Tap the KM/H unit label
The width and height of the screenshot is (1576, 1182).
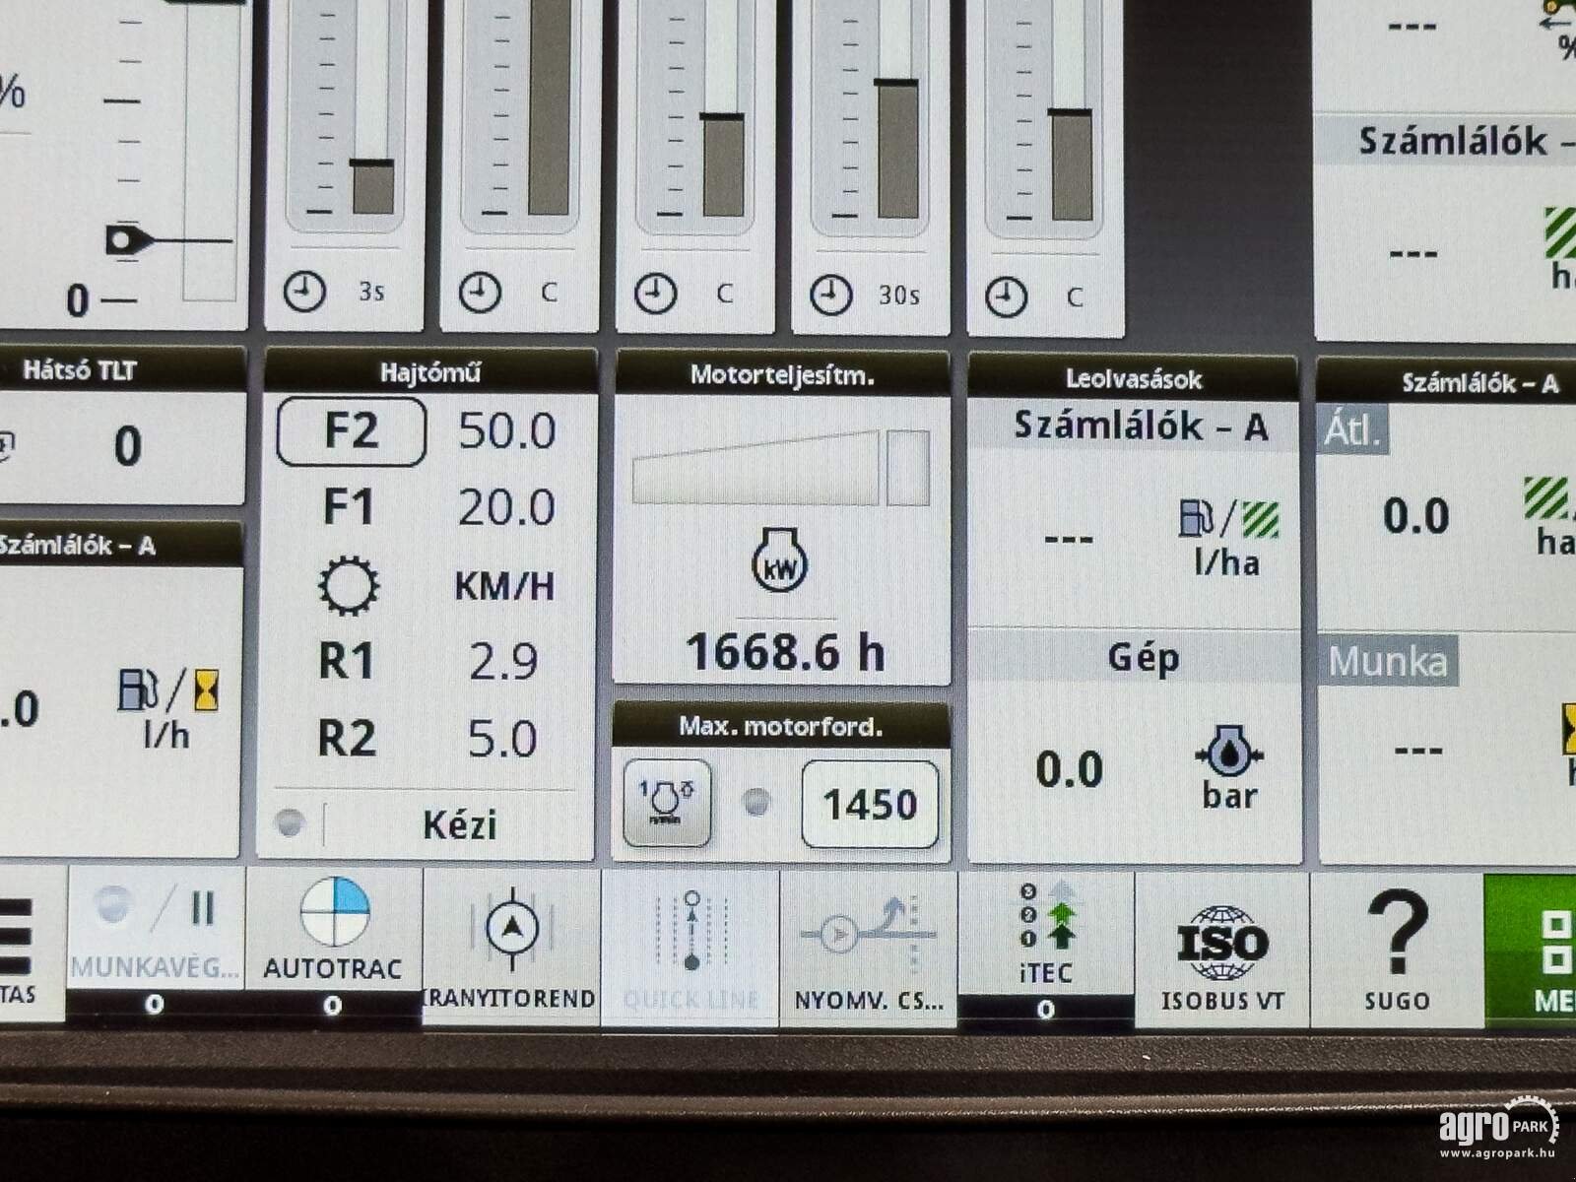[x=504, y=586]
